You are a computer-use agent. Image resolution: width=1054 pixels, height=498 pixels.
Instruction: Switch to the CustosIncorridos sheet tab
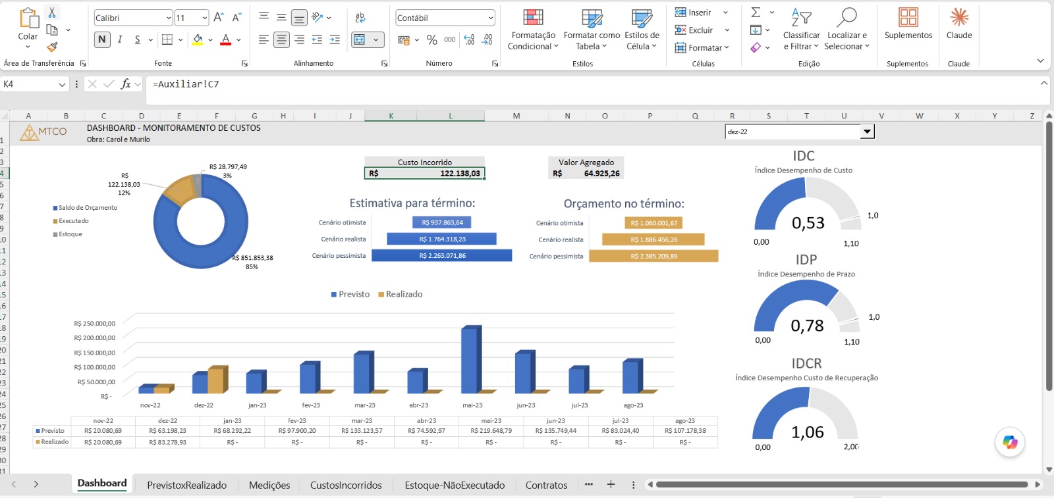pyautogui.click(x=346, y=485)
